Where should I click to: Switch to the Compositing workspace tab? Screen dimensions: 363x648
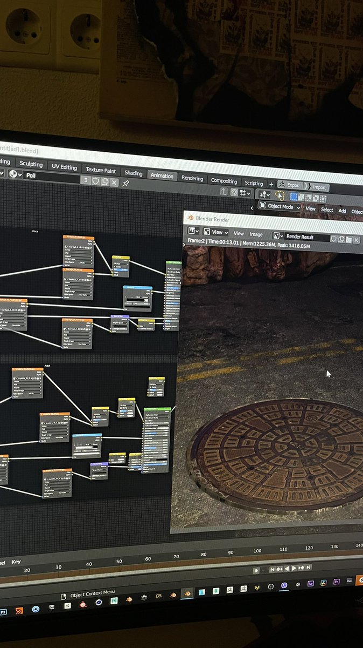224,181
